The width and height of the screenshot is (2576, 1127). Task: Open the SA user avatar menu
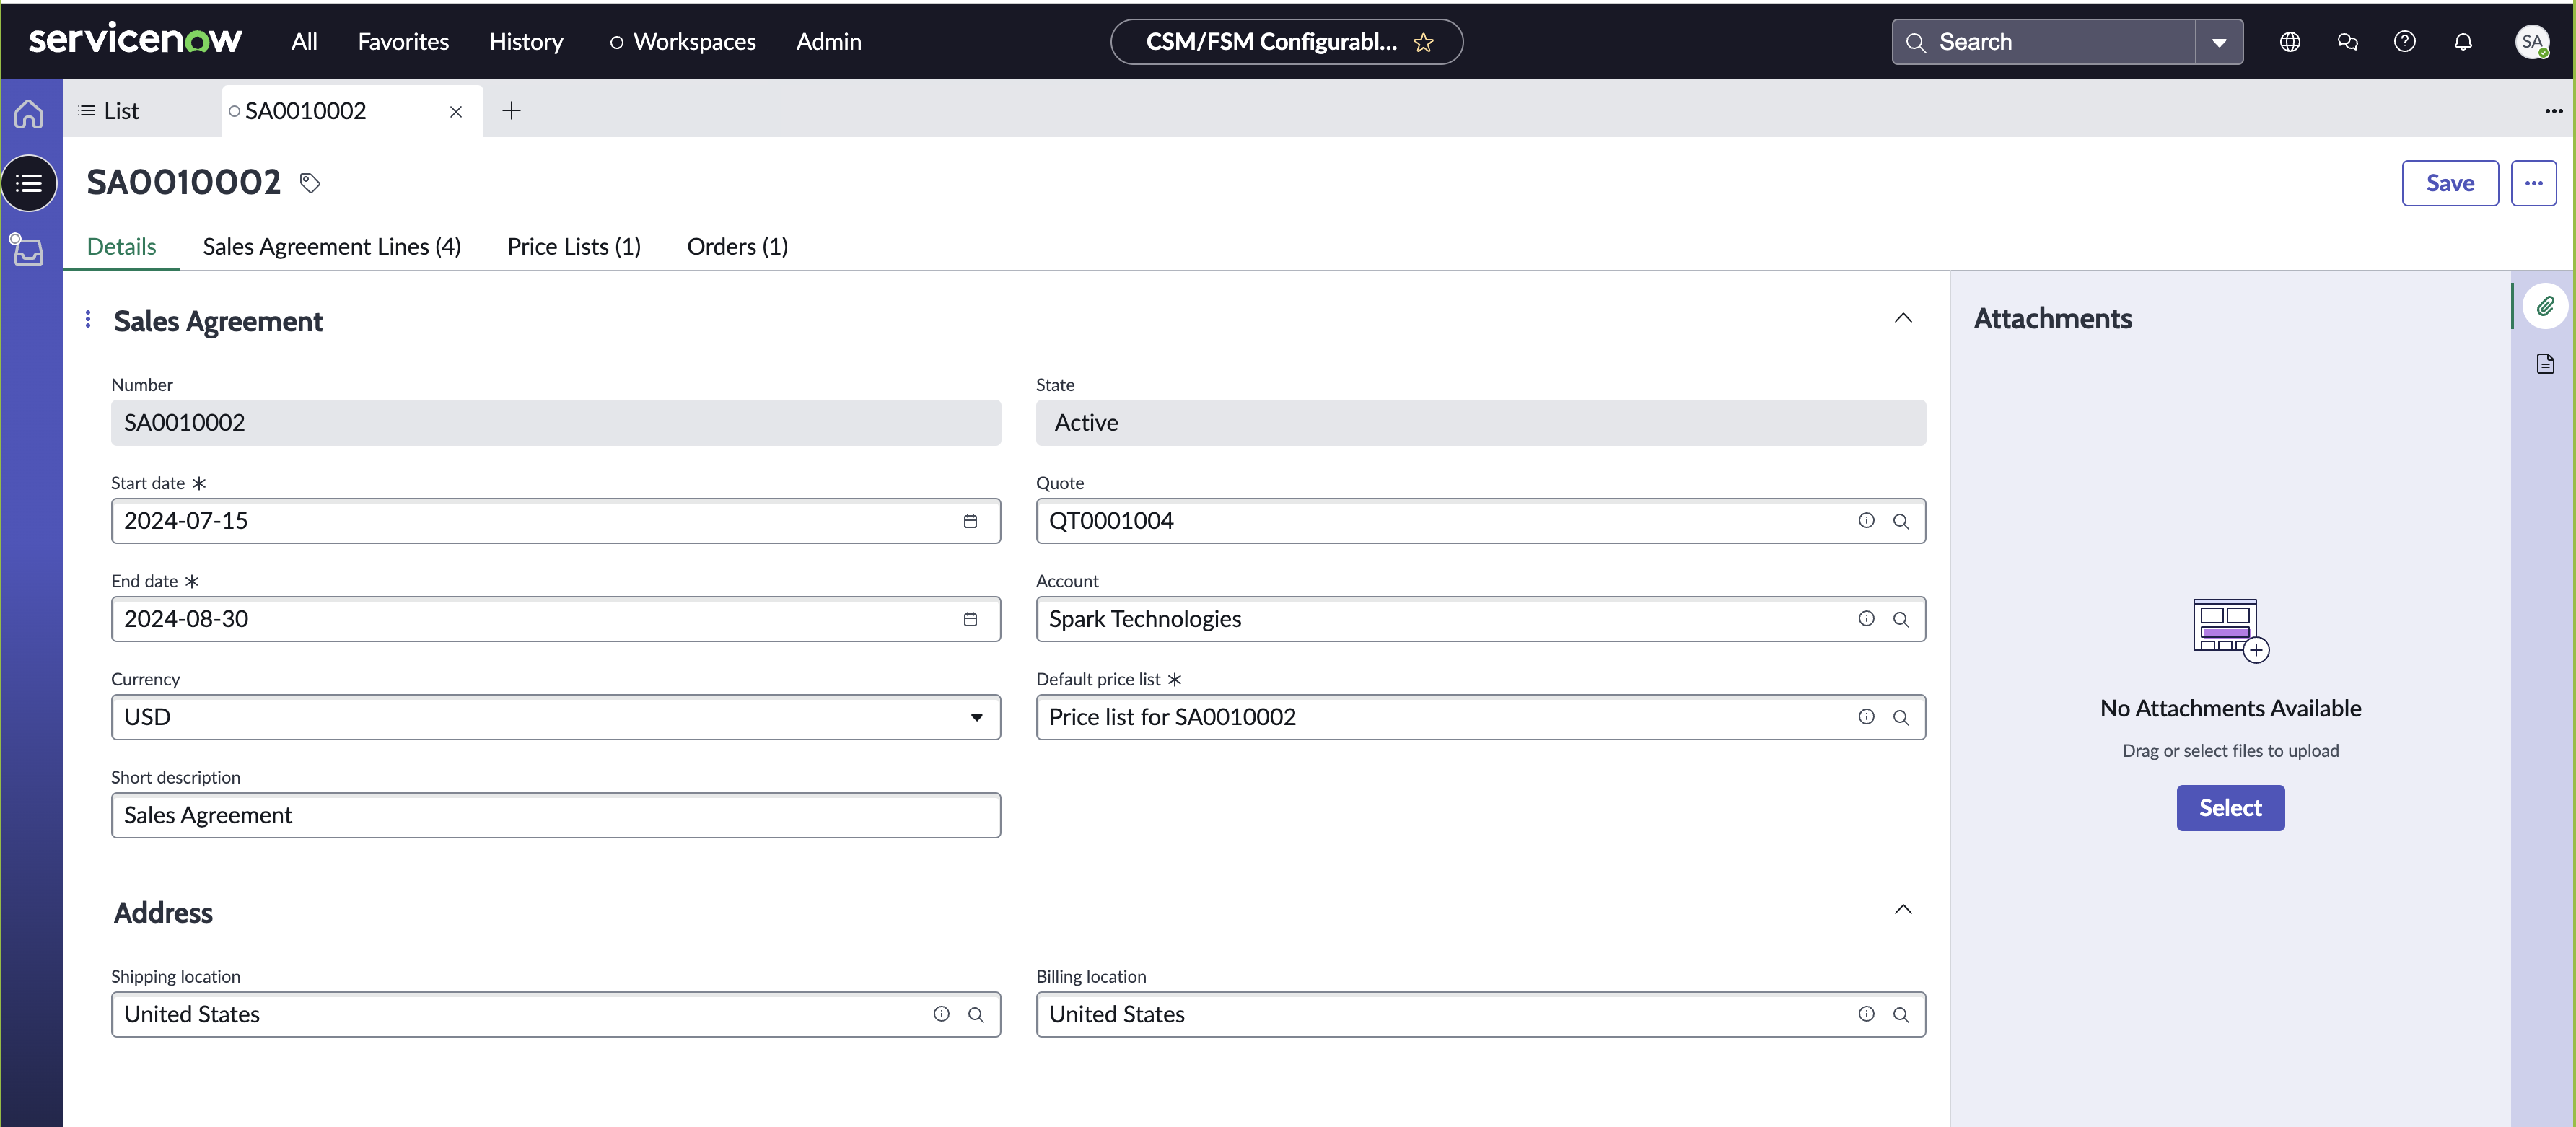2532,42
